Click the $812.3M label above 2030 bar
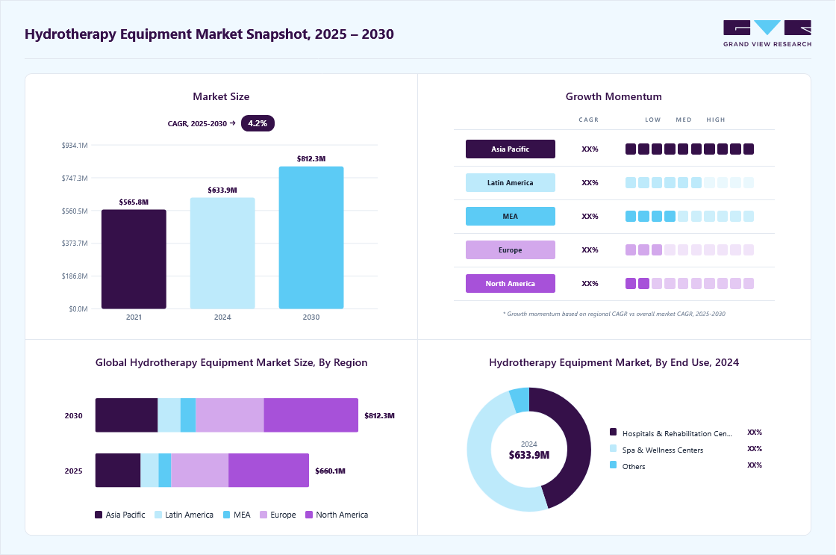The height and width of the screenshot is (555, 836). tap(311, 158)
